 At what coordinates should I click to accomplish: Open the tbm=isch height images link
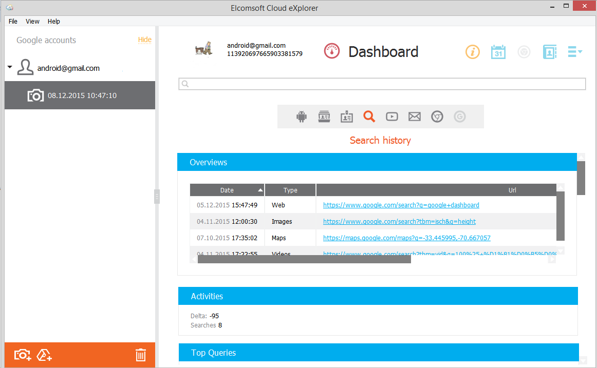(x=399, y=221)
